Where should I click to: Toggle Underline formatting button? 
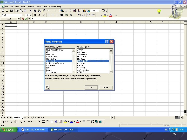[43, 15]
